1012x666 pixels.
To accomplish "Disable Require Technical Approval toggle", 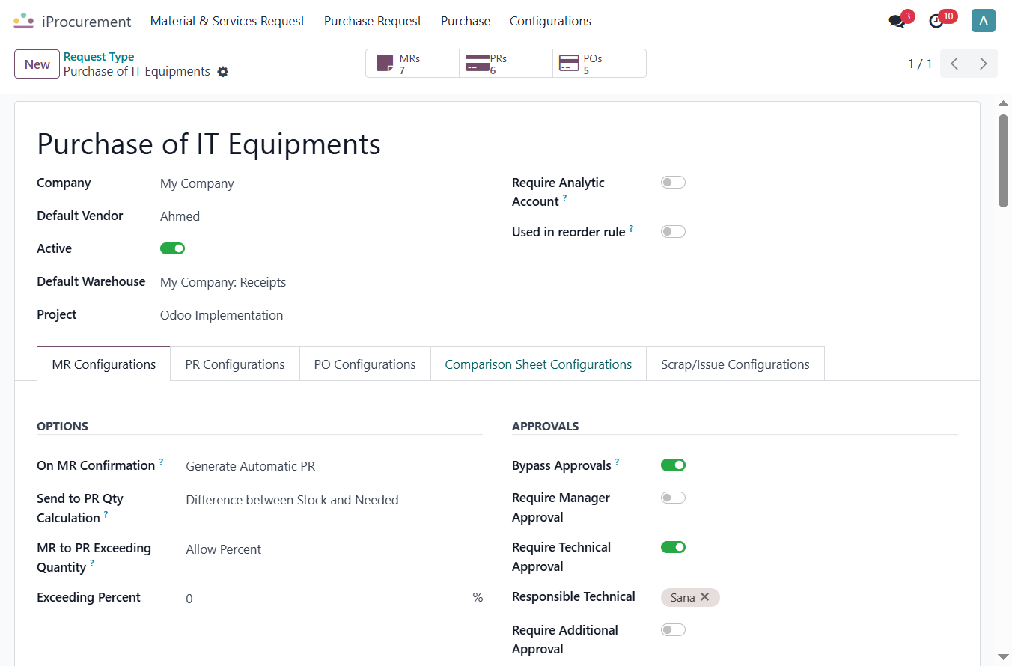I will point(673,547).
